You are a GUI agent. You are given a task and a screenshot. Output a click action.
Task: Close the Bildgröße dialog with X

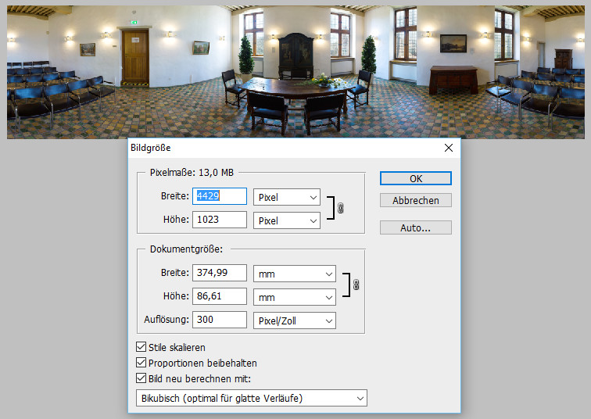pos(448,148)
